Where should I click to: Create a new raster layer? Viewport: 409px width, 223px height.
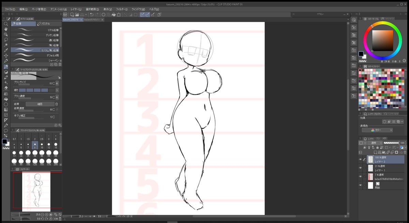(375, 153)
